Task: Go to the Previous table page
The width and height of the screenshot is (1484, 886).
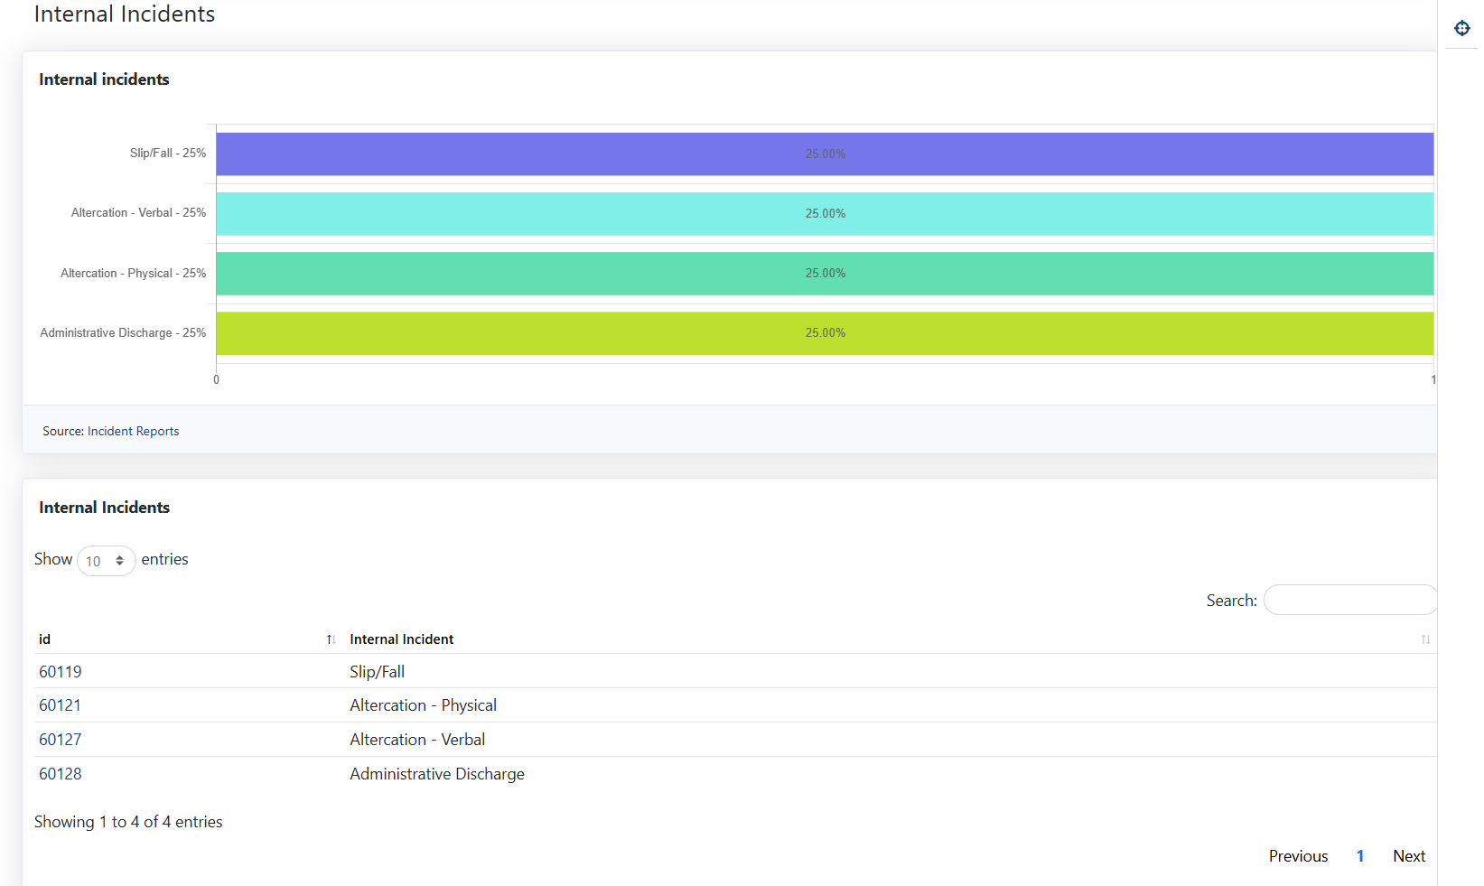Action: pos(1297,856)
